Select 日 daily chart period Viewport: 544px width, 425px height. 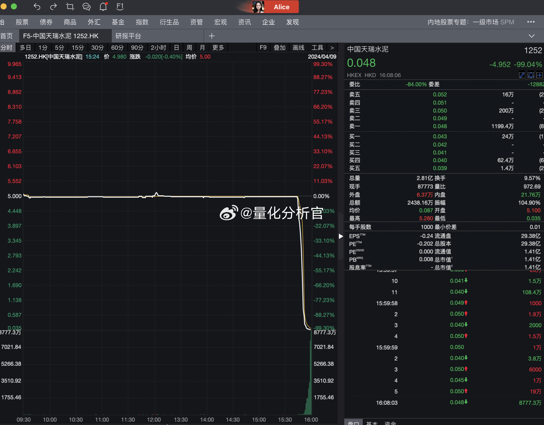176,48
